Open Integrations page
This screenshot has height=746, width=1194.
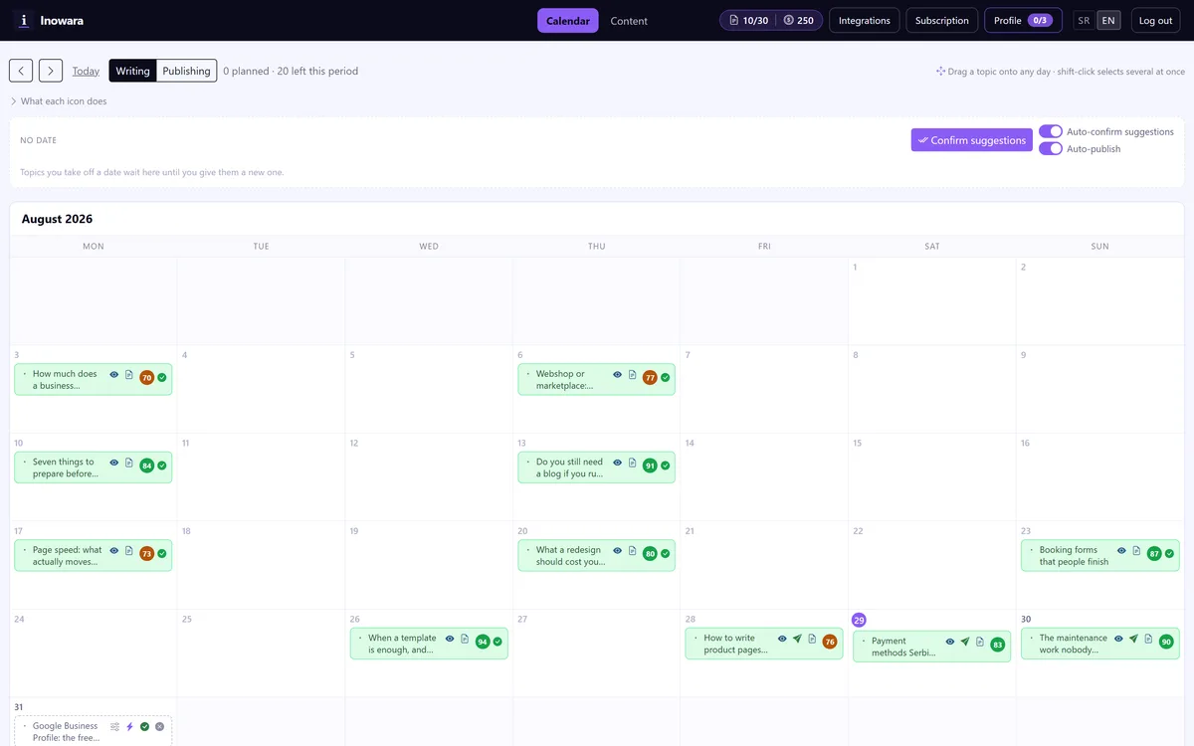click(864, 21)
